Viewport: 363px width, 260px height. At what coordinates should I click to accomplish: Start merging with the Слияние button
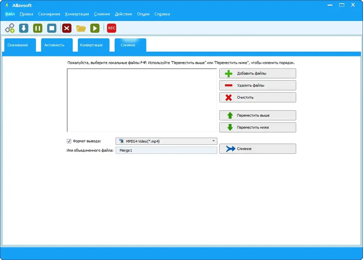coord(257,149)
